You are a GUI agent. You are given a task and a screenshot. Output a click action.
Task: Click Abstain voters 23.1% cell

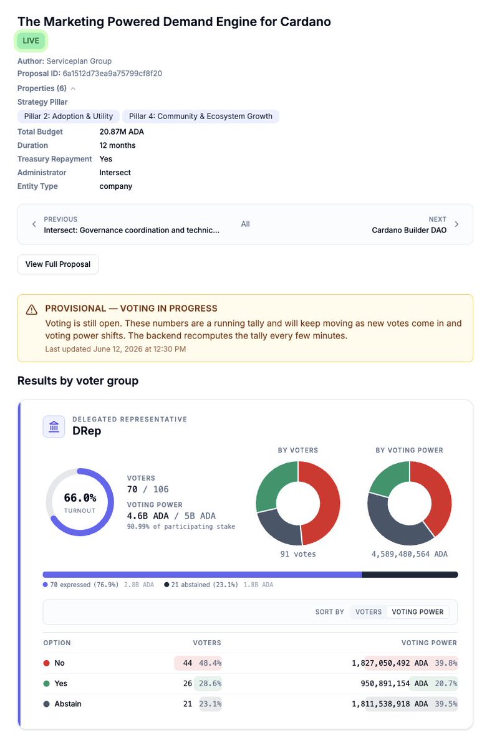(210, 704)
